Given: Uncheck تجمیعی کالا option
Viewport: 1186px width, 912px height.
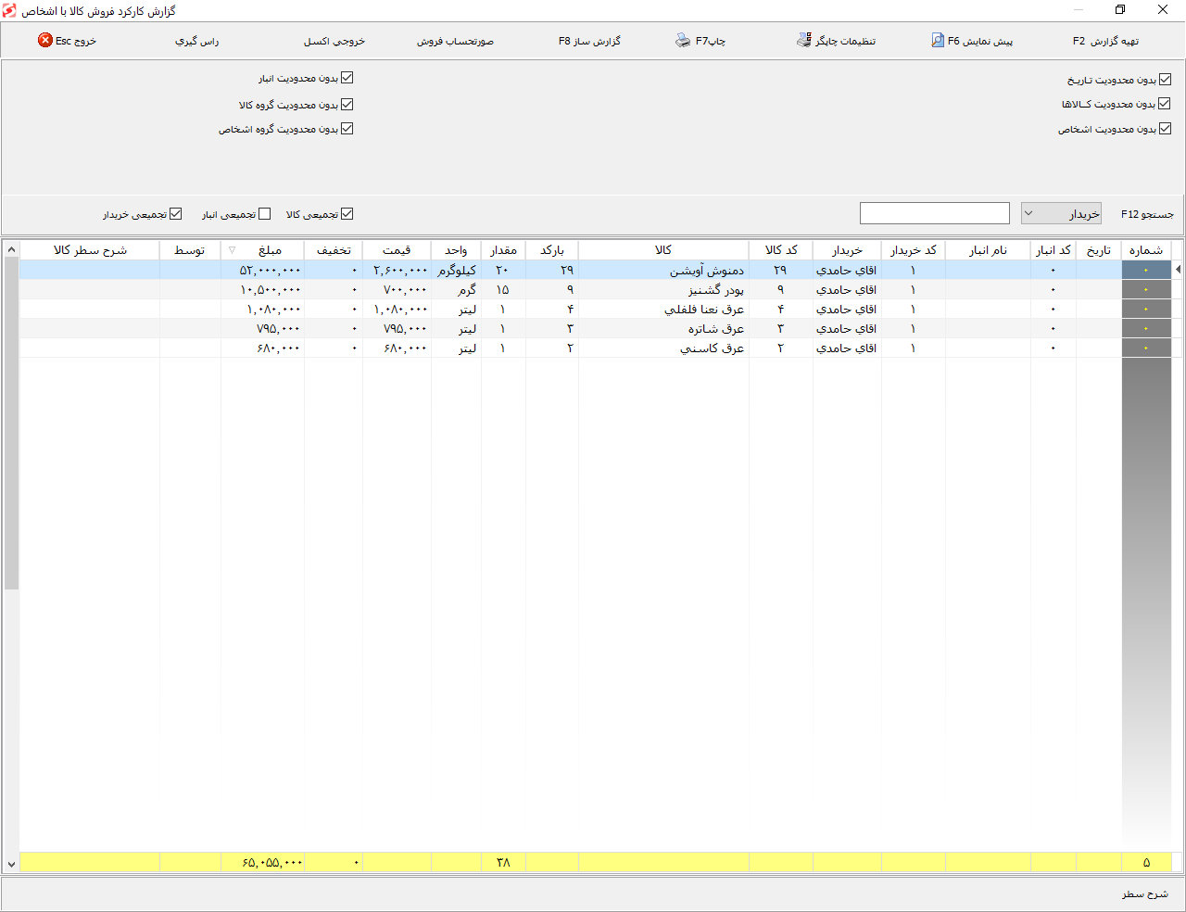Looking at the screenshot, I should (x=347, y=214).
